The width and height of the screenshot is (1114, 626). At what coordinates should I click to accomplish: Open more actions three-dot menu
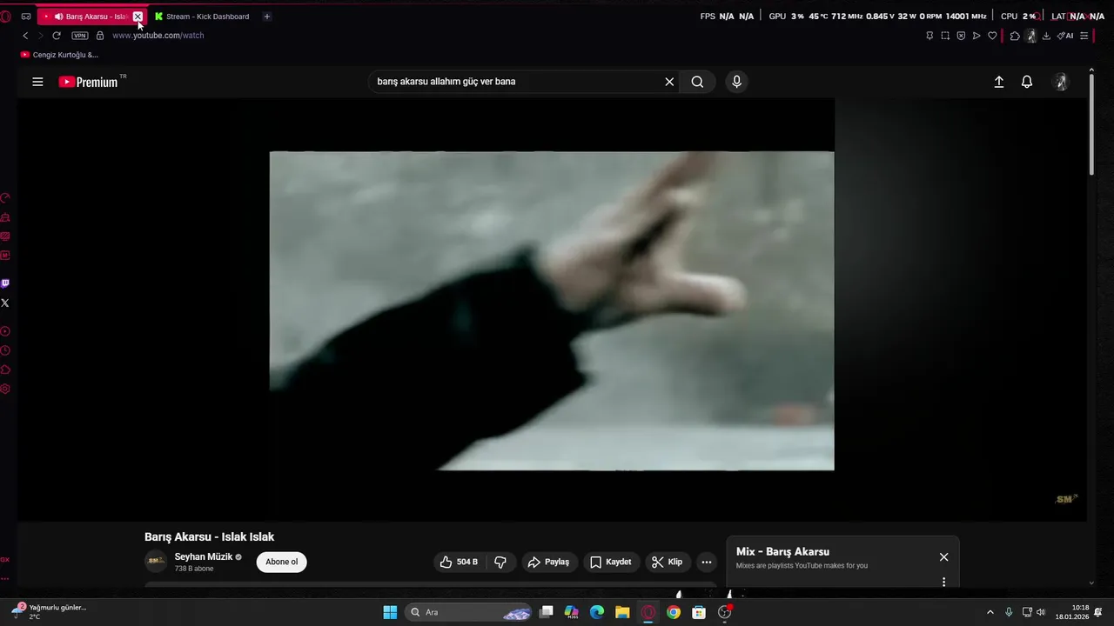(707, 562)
